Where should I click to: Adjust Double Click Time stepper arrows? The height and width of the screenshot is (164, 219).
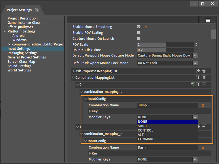(x=196, y=50)
